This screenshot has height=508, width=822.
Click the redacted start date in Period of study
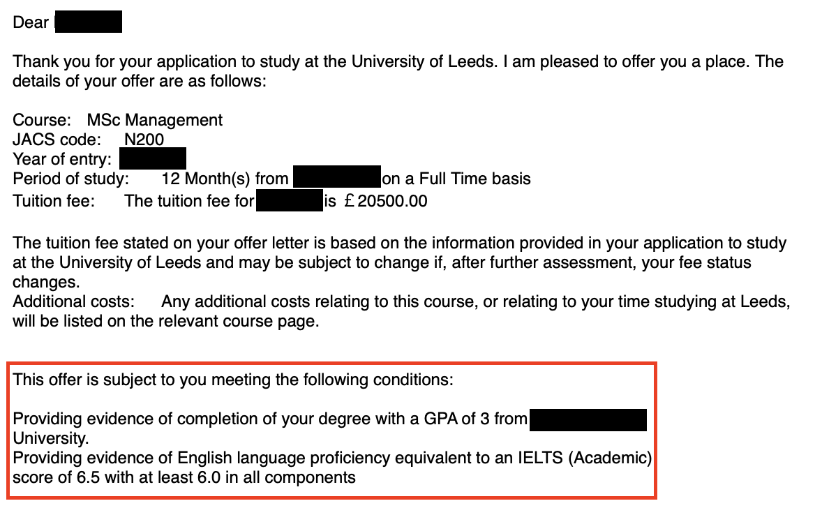[x=337, y=177]
